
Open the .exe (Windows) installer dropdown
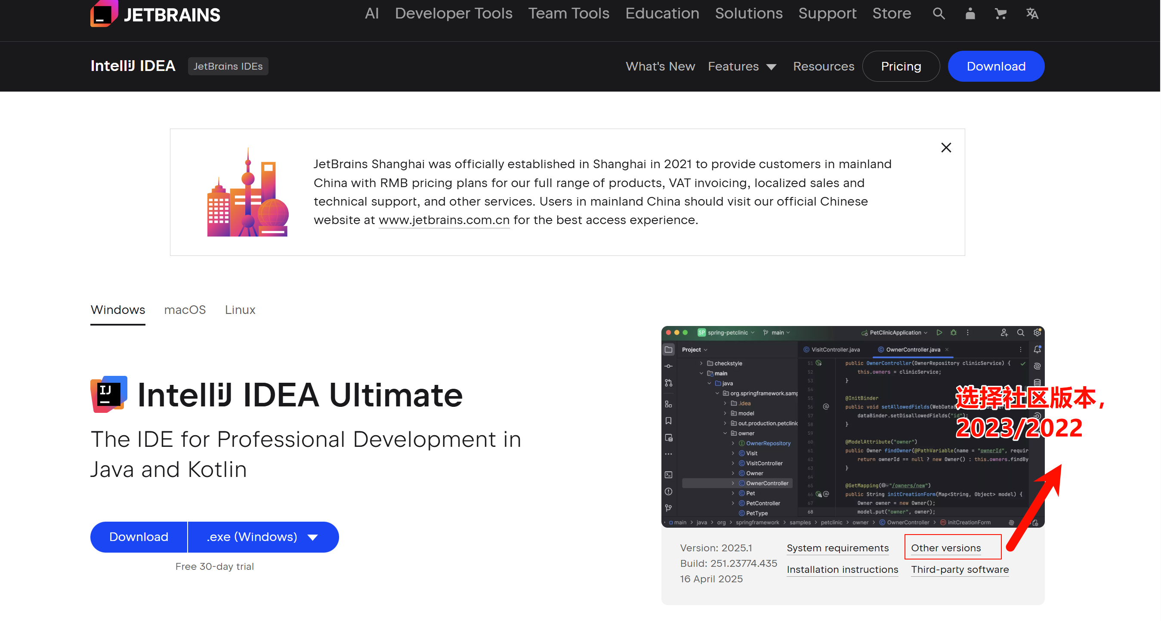pyautogui.click(x=263, y=537)
